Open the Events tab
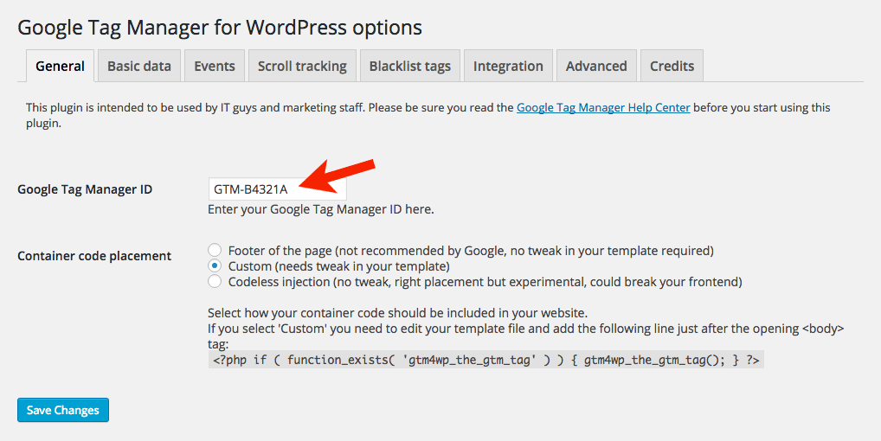Image resolution: width=881 pixels, height=441 pixels. tap(215, 66)
